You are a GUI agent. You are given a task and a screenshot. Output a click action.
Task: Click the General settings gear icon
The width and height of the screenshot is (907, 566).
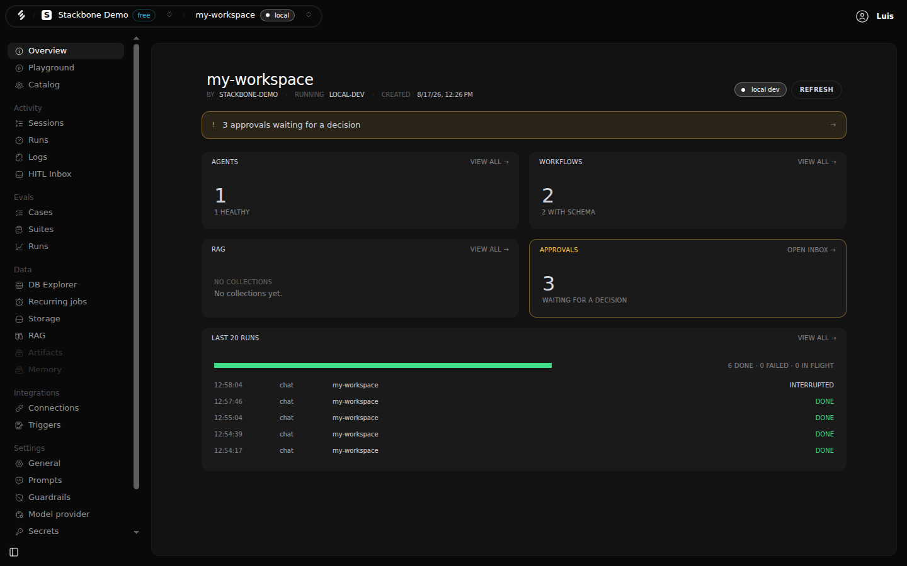(x=20, y=463)
